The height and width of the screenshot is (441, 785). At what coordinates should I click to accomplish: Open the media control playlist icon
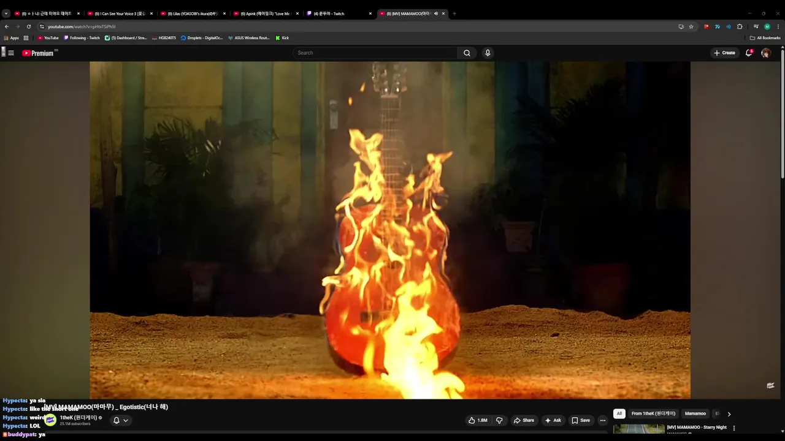tap(756, 26)
